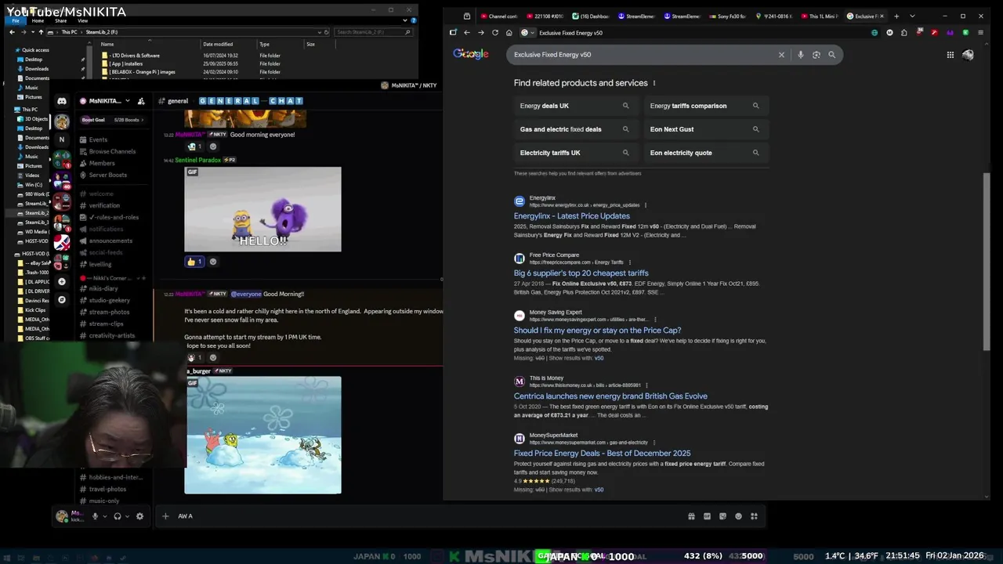Select the studio-geekery channel
This screenshot has width=1003, height=564.
[110, 300]
